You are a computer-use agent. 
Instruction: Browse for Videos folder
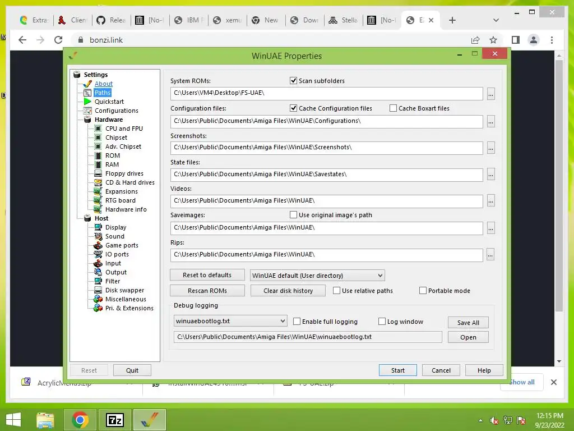tap(491, 201)
